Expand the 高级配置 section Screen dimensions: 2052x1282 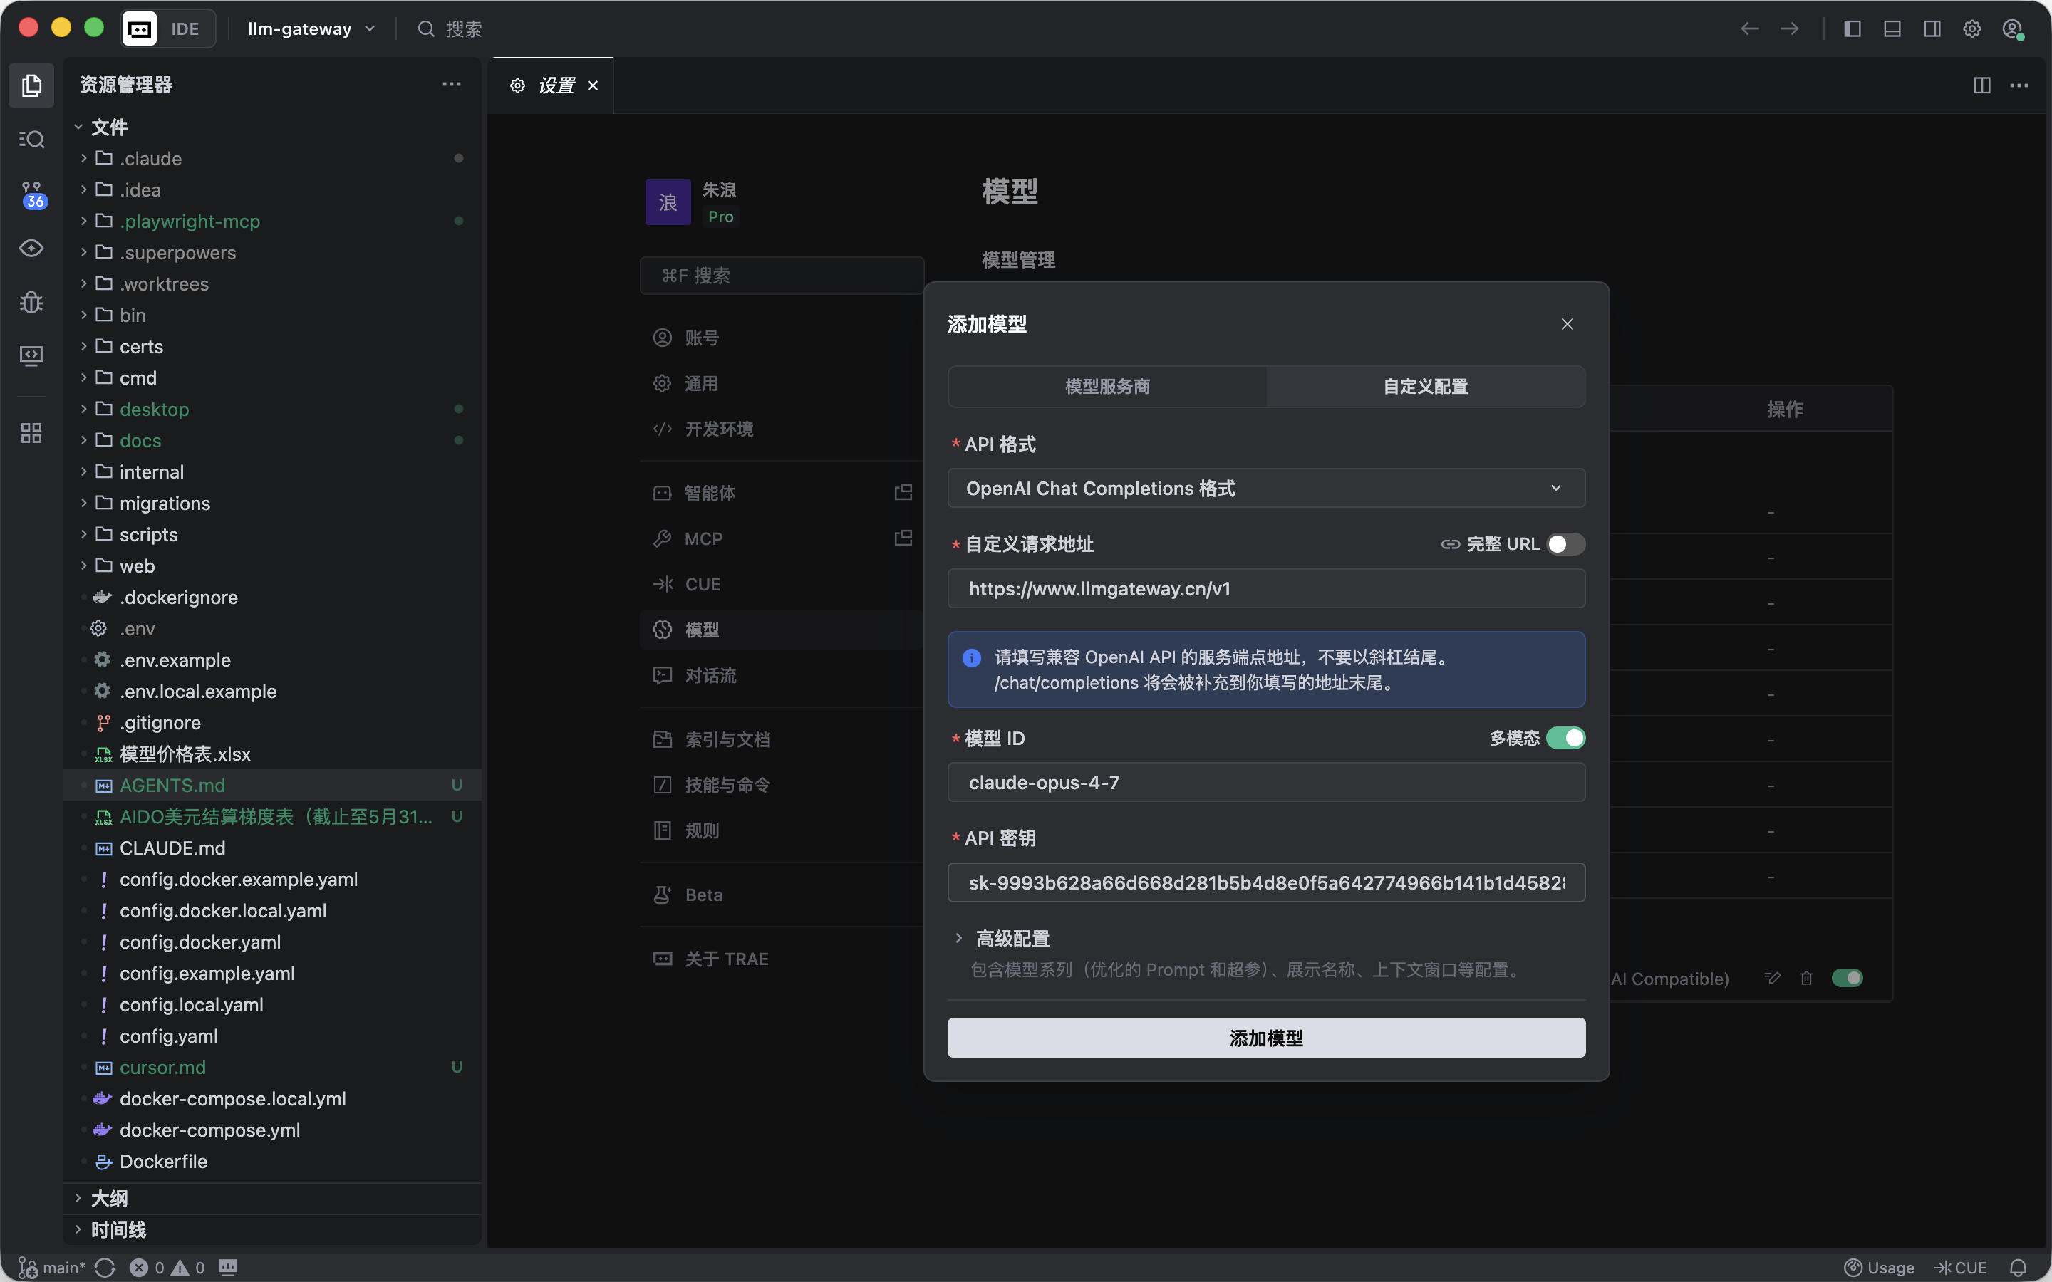(x=1002, y=938)
